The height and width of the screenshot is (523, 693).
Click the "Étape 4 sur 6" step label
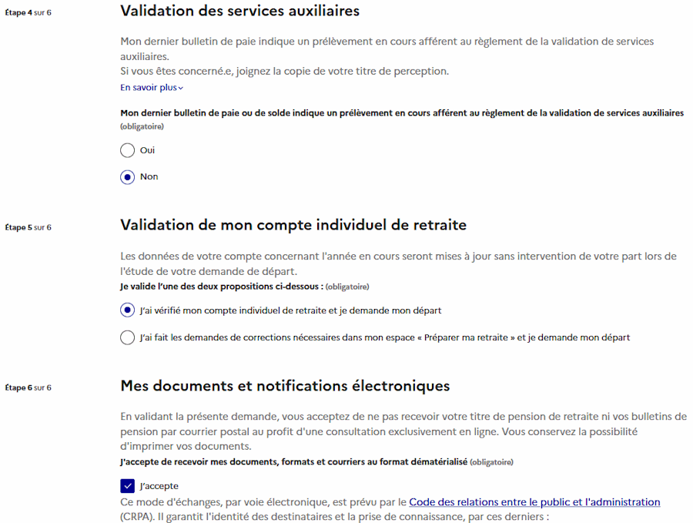coord(28,13)
